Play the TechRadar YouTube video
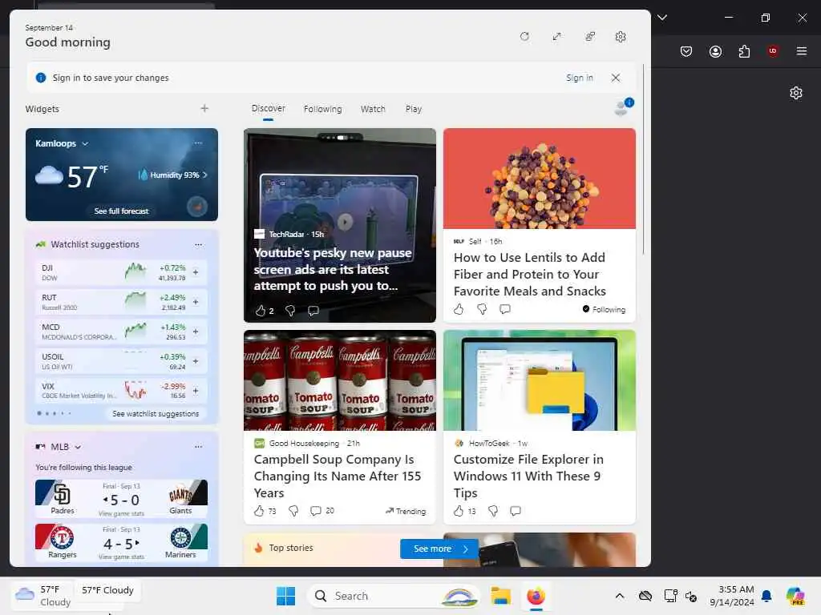Screen dimensions: 821x615 tap(345, 222)
